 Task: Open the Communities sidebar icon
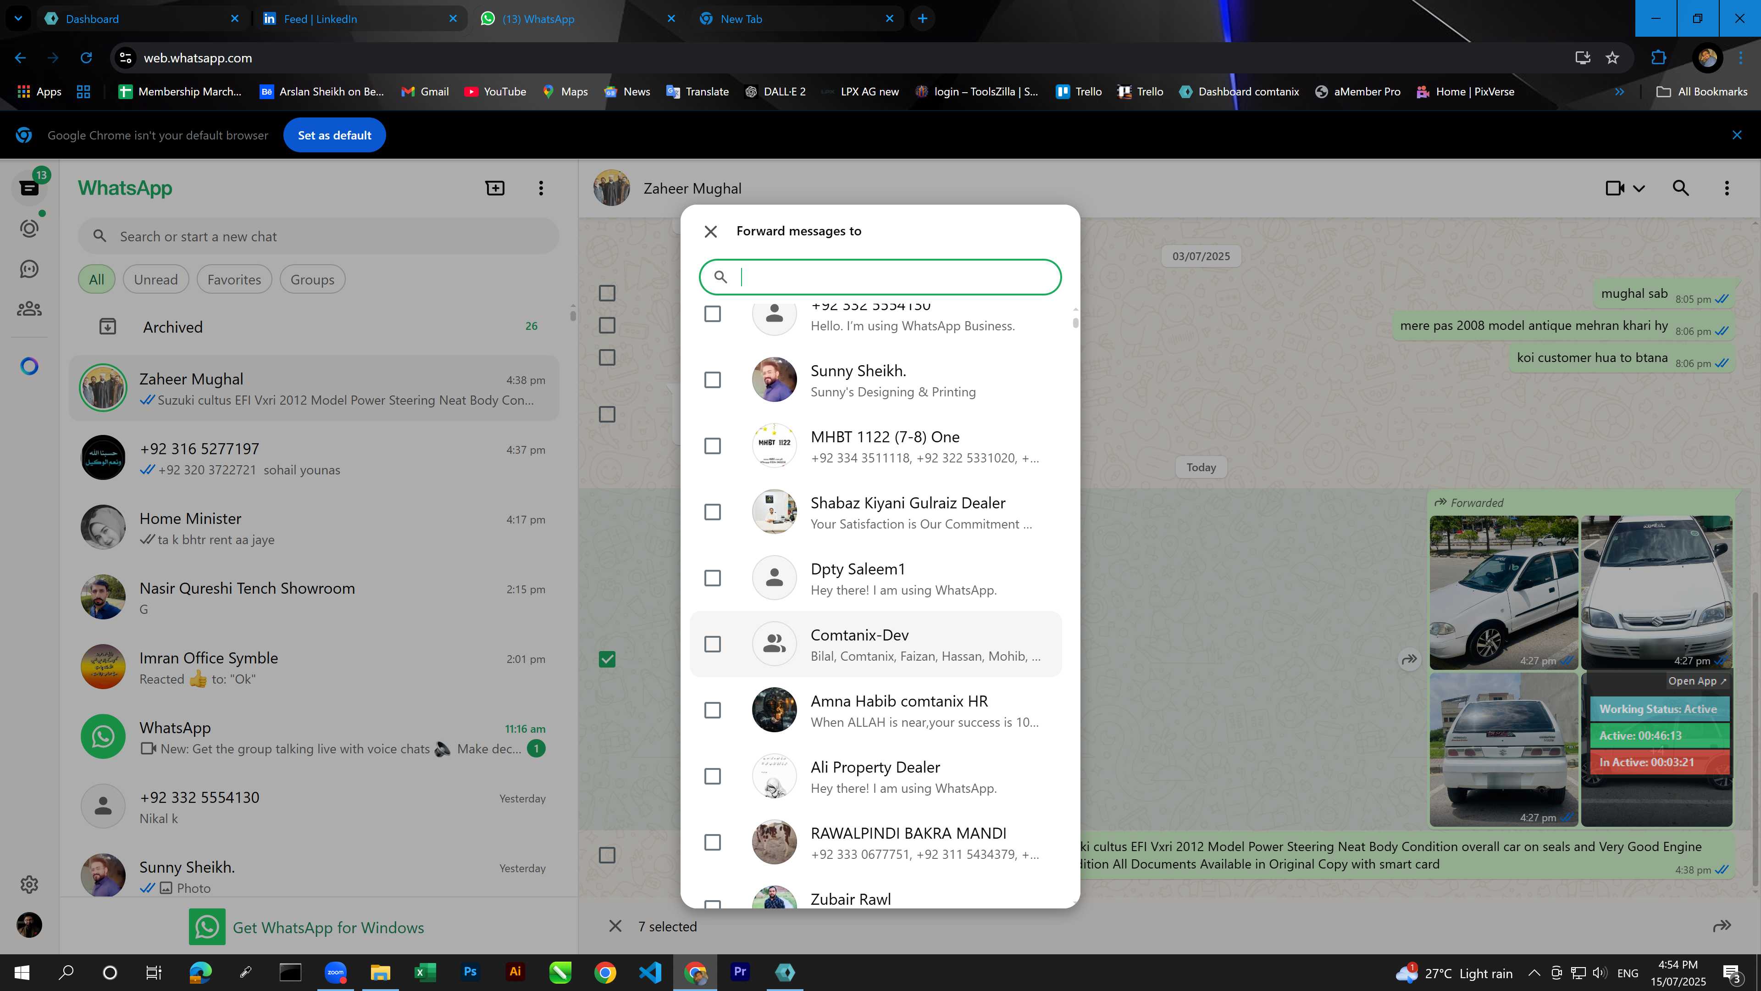pyautogui.click(x=29, y=309)
